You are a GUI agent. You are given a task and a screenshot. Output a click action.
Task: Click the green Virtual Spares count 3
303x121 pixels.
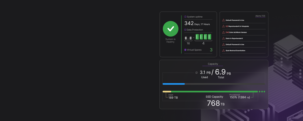click(x=211, y=50)
